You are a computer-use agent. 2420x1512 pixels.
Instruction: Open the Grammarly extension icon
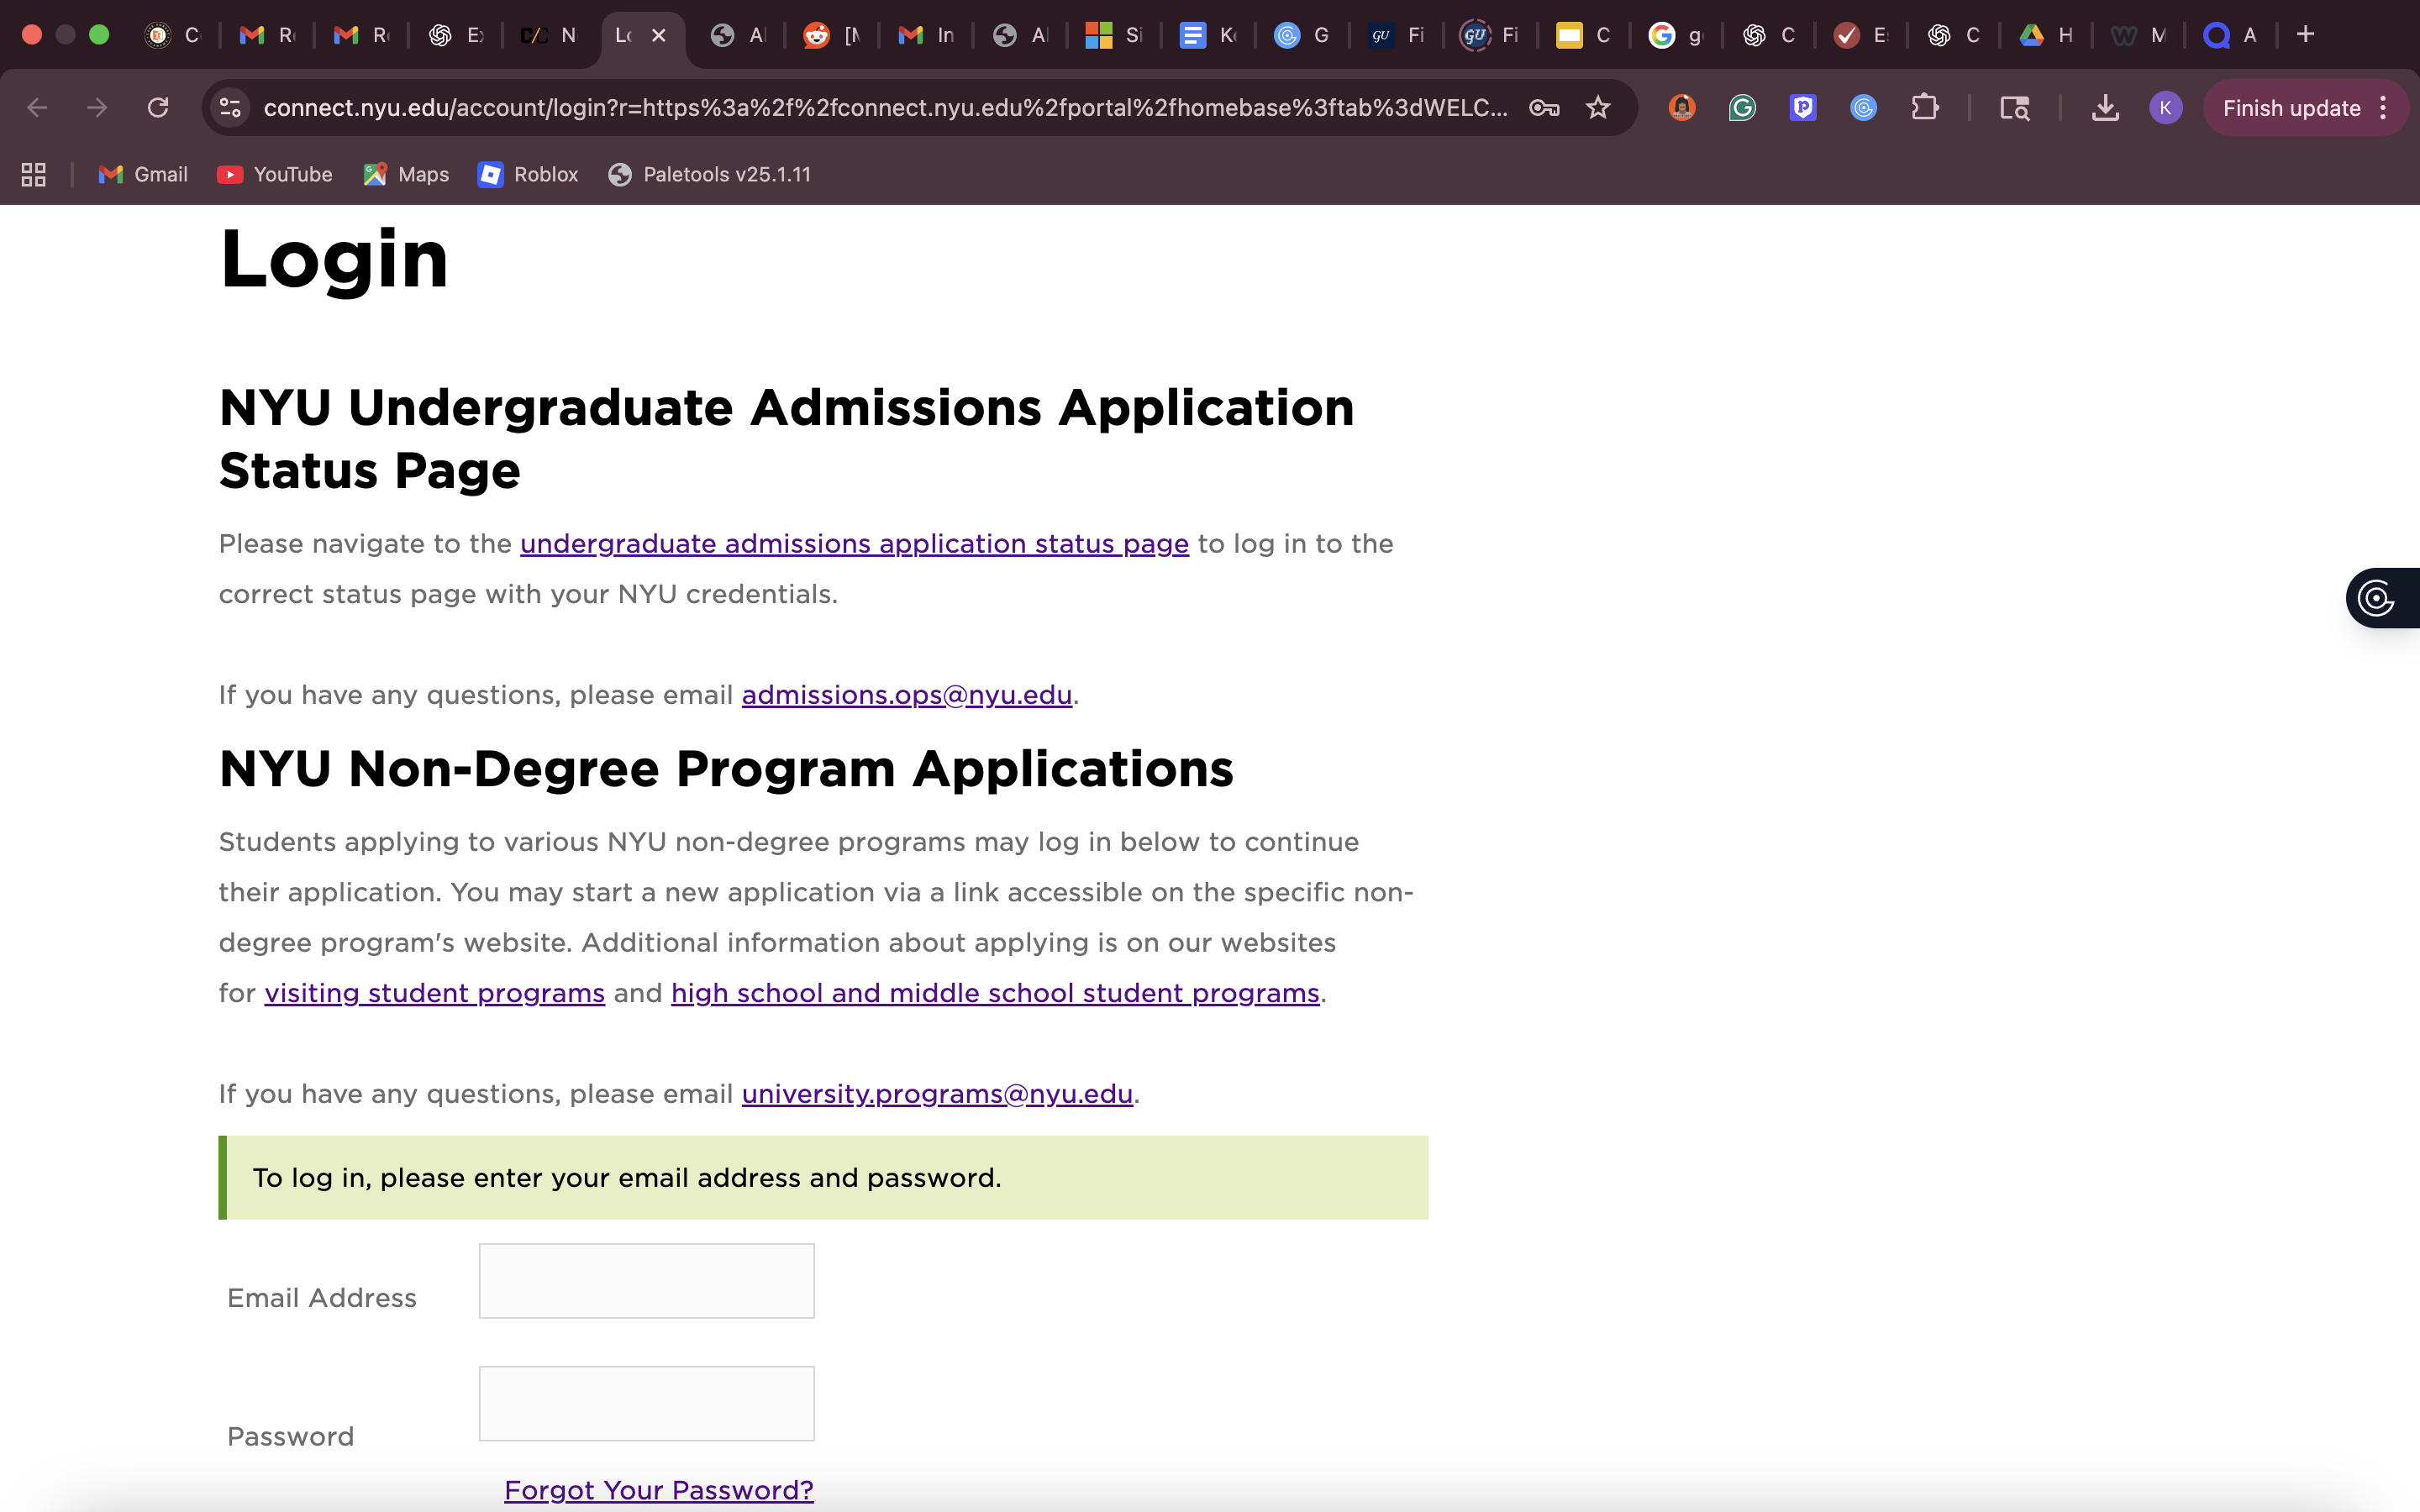1742,108
